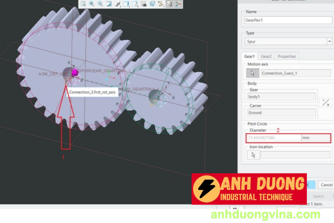This screenshot has height=223, width=334.
Task: Open the pitch circle mm units dropdown
Action: 316,138
